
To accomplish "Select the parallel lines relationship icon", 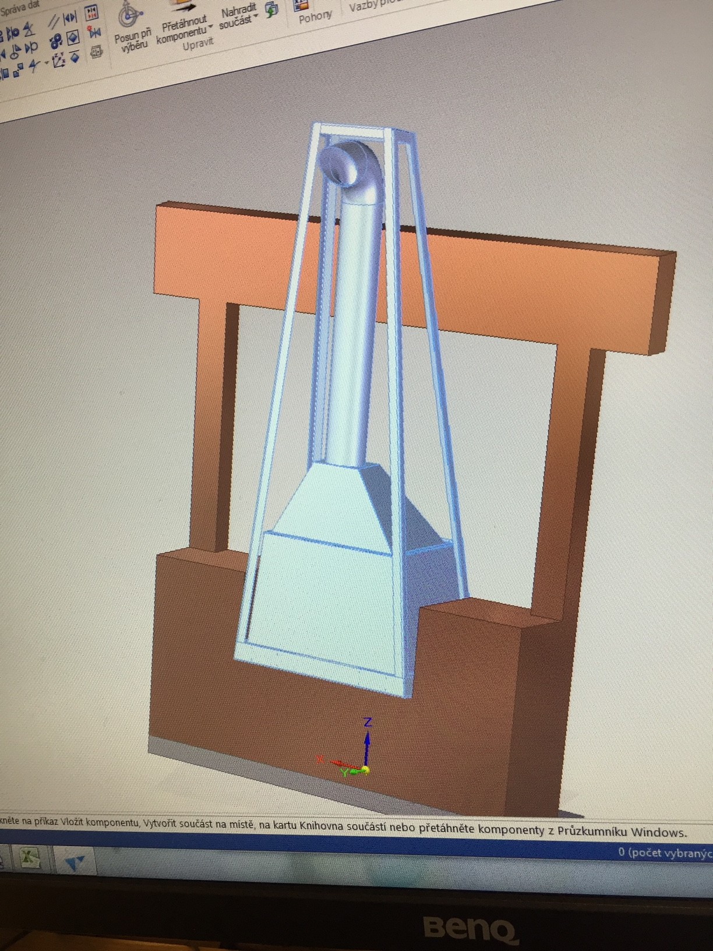I will click(x=54, y=22).
